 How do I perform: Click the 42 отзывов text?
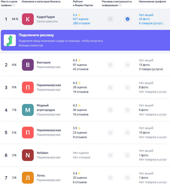(x=81, y=69)
